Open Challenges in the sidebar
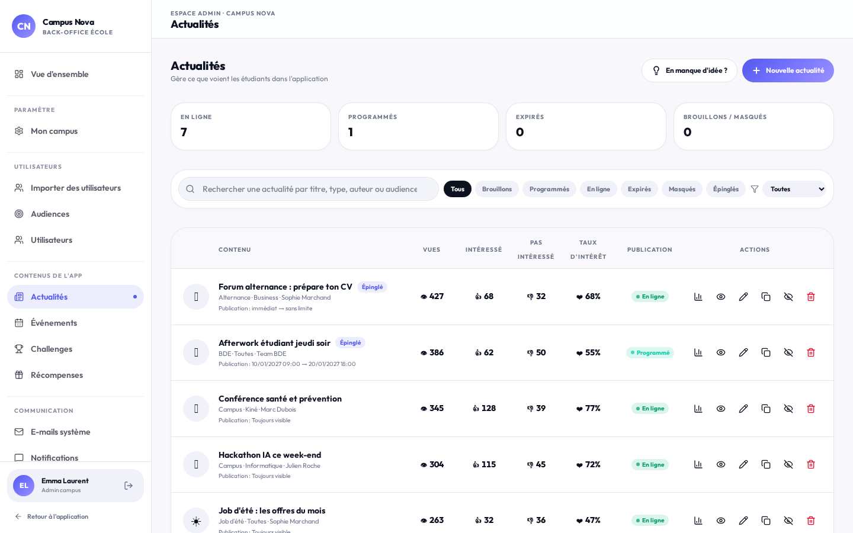 pyautogui.click(x=75, y=349)
